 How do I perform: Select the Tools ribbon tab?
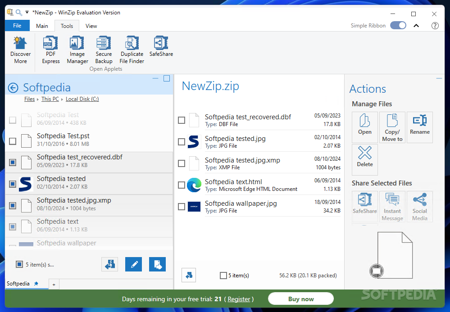[67, 26]
